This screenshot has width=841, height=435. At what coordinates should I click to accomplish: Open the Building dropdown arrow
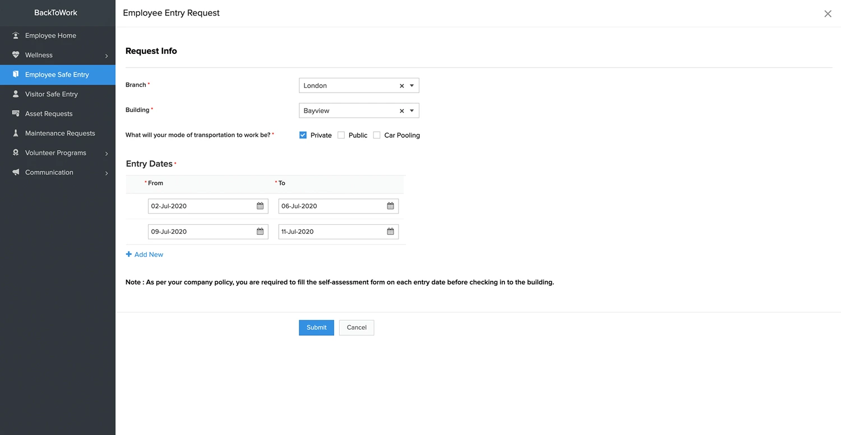coord(412,111)
